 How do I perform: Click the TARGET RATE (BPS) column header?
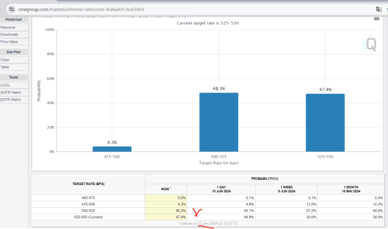point(88,184)
